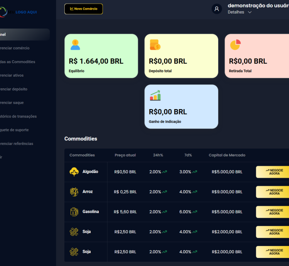289x266 pixels.
Task: Click the pie chart icon on Retirada Total card
Action: point(235,45)
